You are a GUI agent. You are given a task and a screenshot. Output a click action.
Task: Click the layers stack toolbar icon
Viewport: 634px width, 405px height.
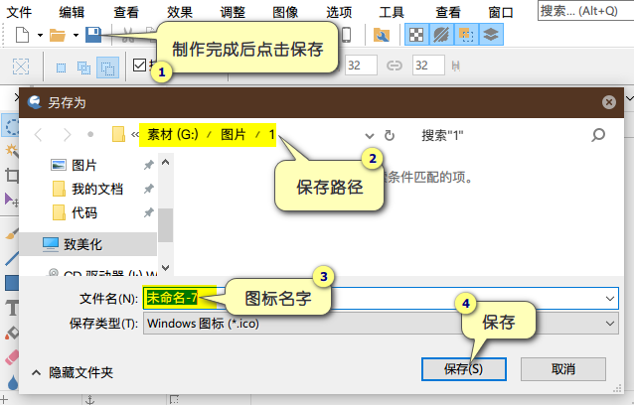(490, 35)
